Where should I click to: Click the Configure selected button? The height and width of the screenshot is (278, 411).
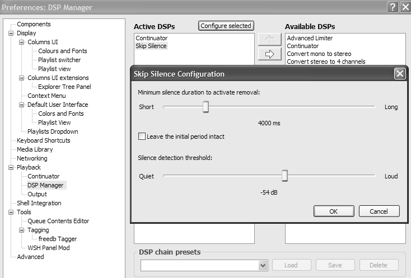pyautogui.click(x=226, y=26)
